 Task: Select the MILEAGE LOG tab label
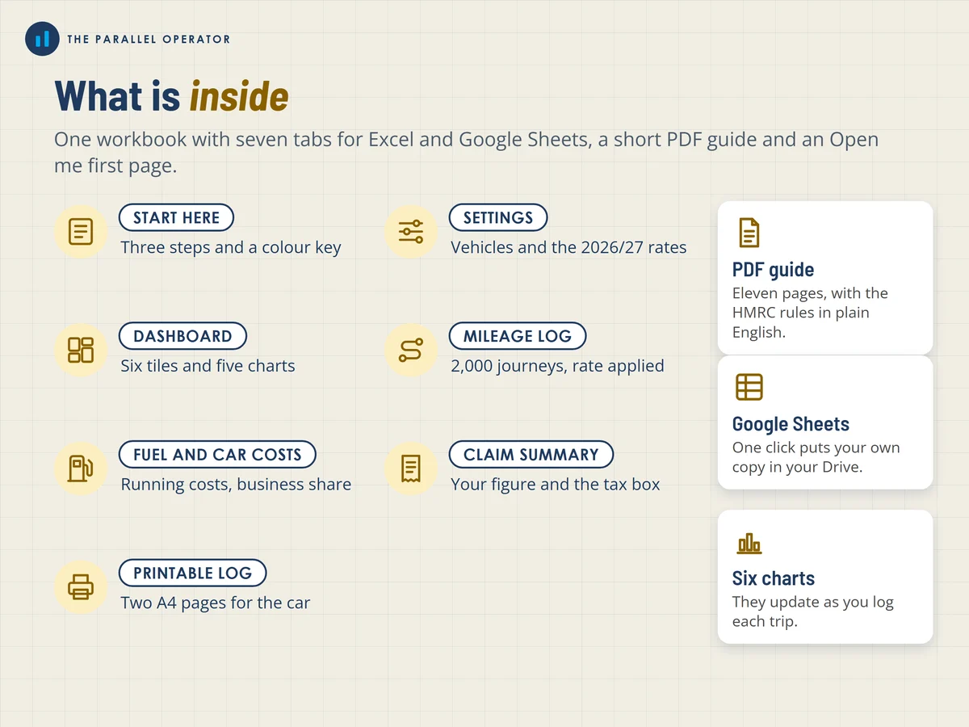pos(518,336)
